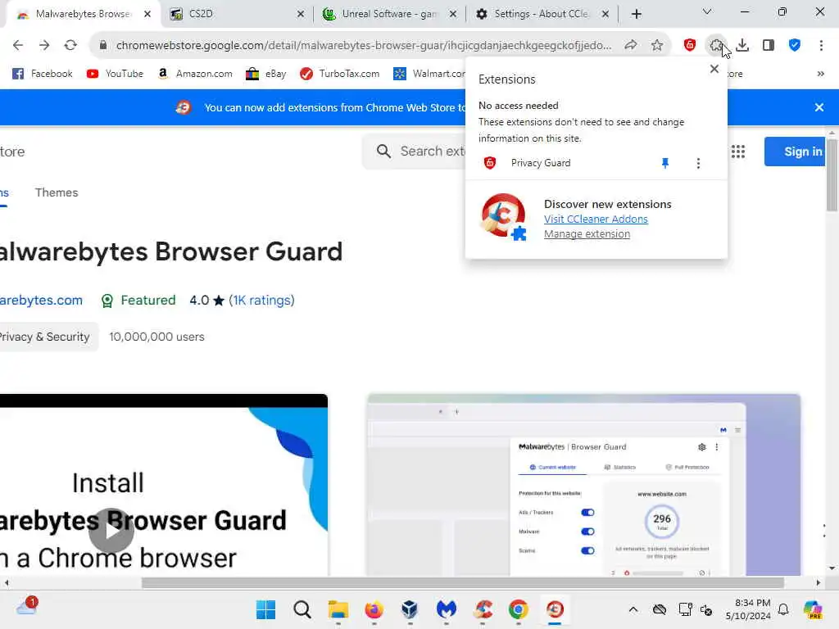Image resolution: width=839 pixels, height=629 pixels.
Task: Open the Windows Start menu
Action: [x=266, y=609]
